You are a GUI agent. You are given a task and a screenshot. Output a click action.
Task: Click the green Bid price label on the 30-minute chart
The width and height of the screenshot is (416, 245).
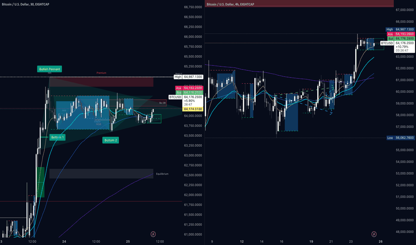point(189,93)
